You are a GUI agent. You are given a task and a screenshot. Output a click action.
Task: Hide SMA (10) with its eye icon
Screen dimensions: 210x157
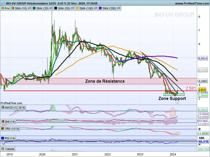[x=29, y=8]
